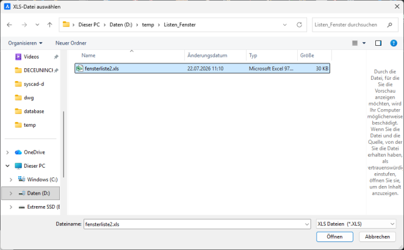Refresh the Listen_Fenster folder view
This screenshot has width=404, height=250.
click(299, 25)
